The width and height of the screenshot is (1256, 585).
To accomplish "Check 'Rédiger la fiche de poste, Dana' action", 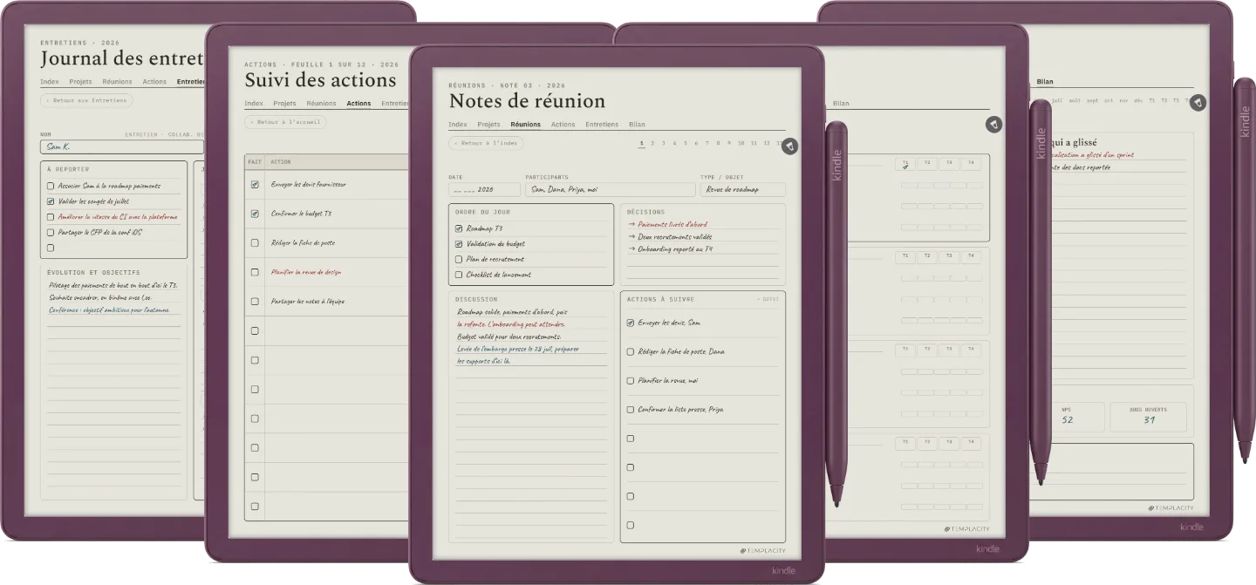I will [x=631, y=351].
